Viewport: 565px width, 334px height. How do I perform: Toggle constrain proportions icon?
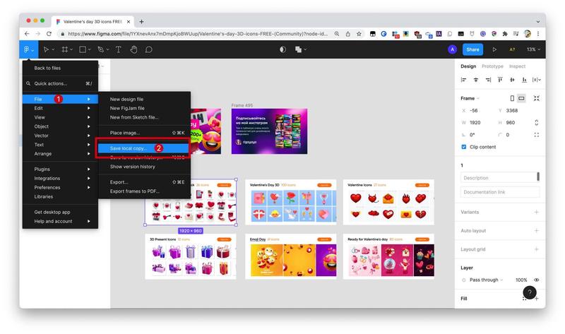(537, 122)
